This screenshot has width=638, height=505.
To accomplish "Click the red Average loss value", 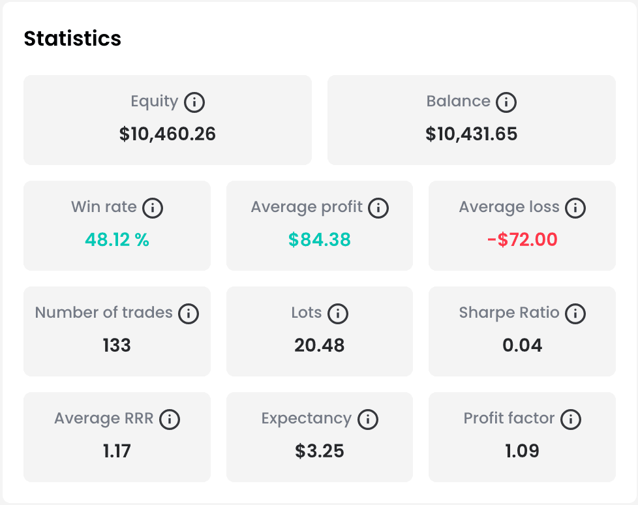I will coord(522,239).
